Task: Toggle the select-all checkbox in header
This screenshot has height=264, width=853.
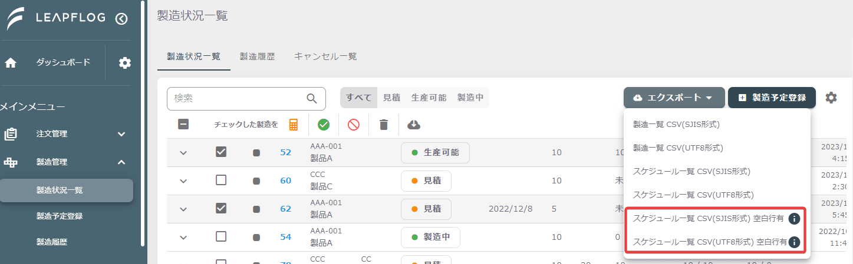Action: pyautogui.click(x=183, y=124)
